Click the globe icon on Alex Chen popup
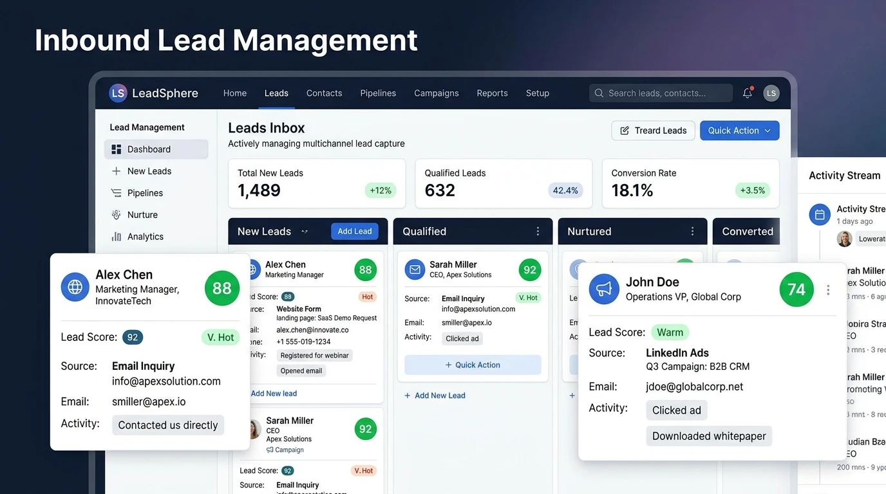 (75, 287)
